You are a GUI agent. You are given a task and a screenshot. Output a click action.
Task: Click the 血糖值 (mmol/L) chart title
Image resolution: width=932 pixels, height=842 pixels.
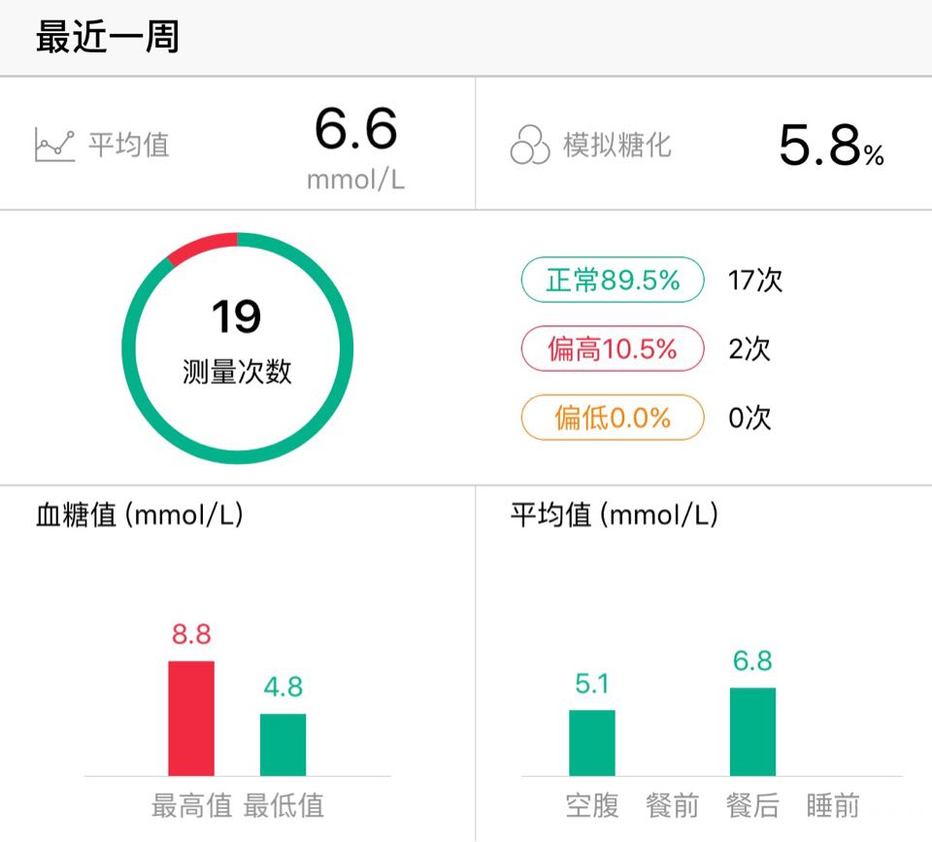(140, 515)
